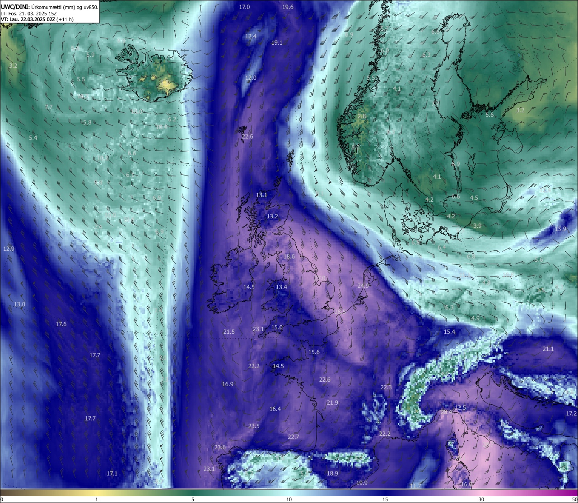Click the VT: Lau. 22.03.2025 02Z line
The image size is (578, 503).
tap(37, 19)
